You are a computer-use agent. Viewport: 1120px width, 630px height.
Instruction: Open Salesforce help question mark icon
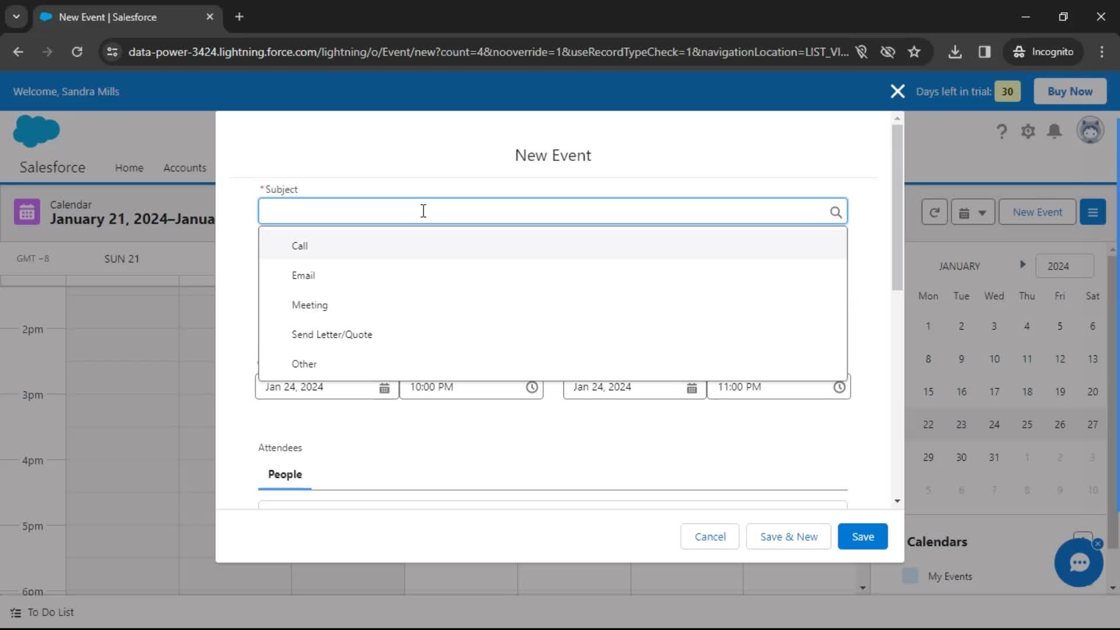coord(1002,131)
